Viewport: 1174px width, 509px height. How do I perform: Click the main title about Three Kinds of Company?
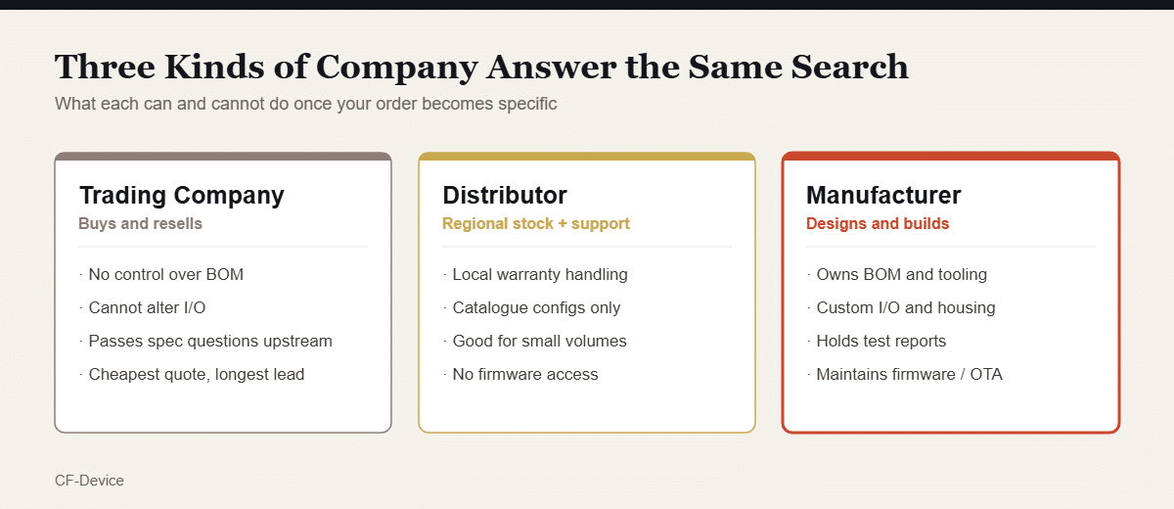pos(481,67)
